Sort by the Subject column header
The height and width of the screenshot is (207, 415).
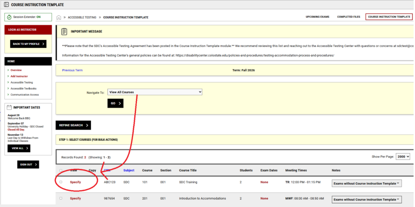pos(129,170)
